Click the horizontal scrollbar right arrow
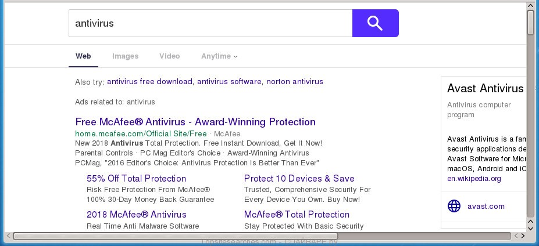The width and height of the screenshot is (539, 246). coord(523,236)
